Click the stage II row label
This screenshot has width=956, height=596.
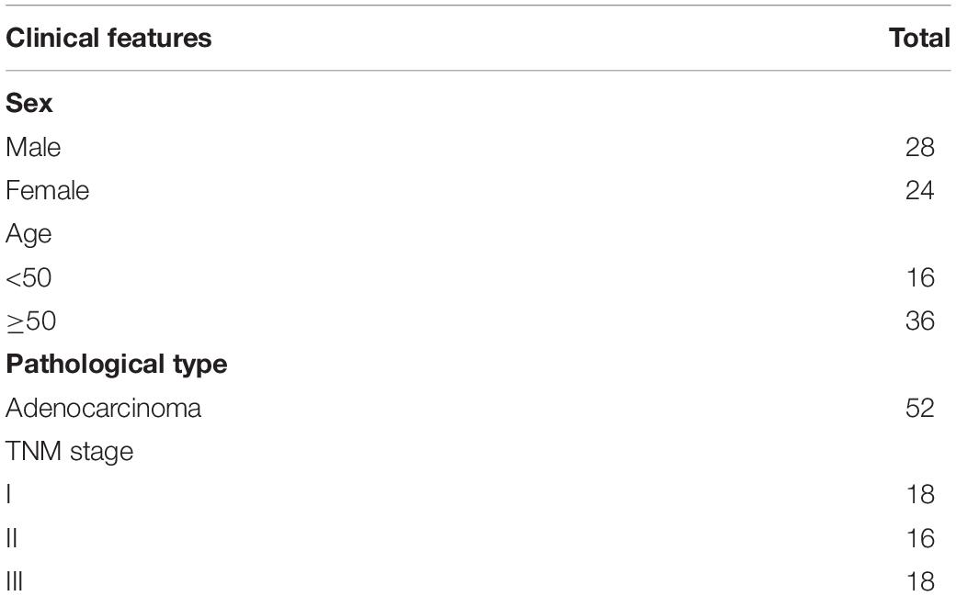tap(12, 539)
